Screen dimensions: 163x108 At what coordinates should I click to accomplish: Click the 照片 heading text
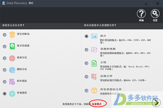[x=103, y=36]
